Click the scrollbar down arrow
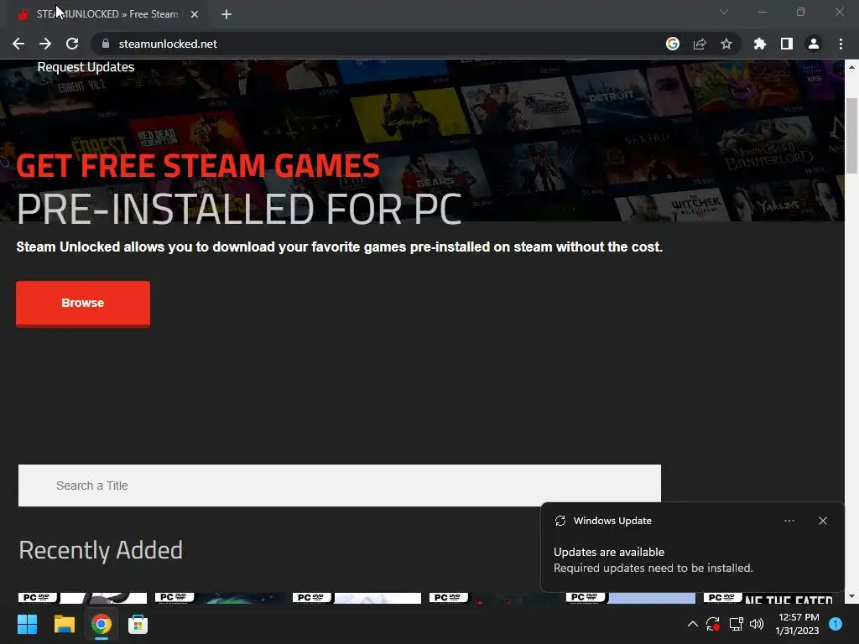The height and width of the screenshot is (644, 859). (x=851, y=596)
